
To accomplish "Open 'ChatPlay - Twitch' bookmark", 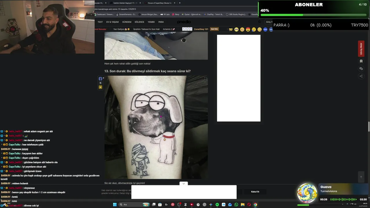I will coord(213,14).
